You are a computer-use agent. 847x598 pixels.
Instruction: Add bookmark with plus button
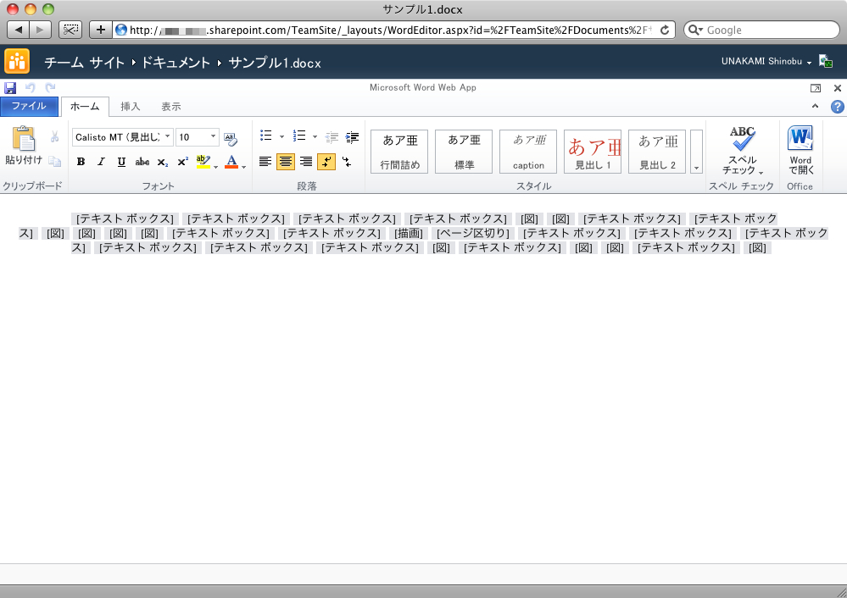(x=101, y=30)
